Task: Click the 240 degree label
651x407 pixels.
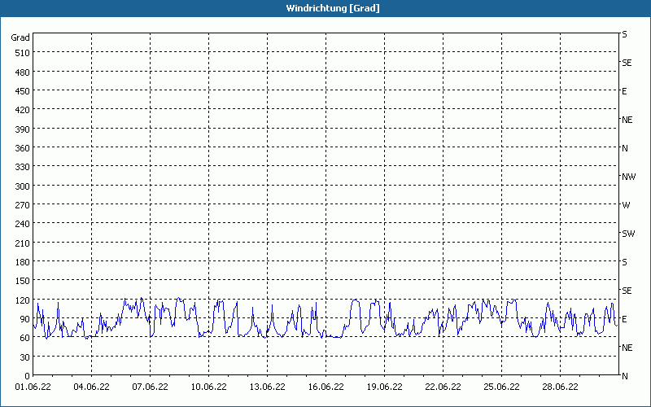Action: [22, 225]
